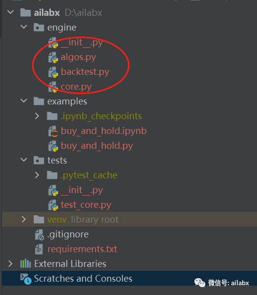The image size is (257, 295).
Task: Click the engine package folder icon
Action: 39,28
